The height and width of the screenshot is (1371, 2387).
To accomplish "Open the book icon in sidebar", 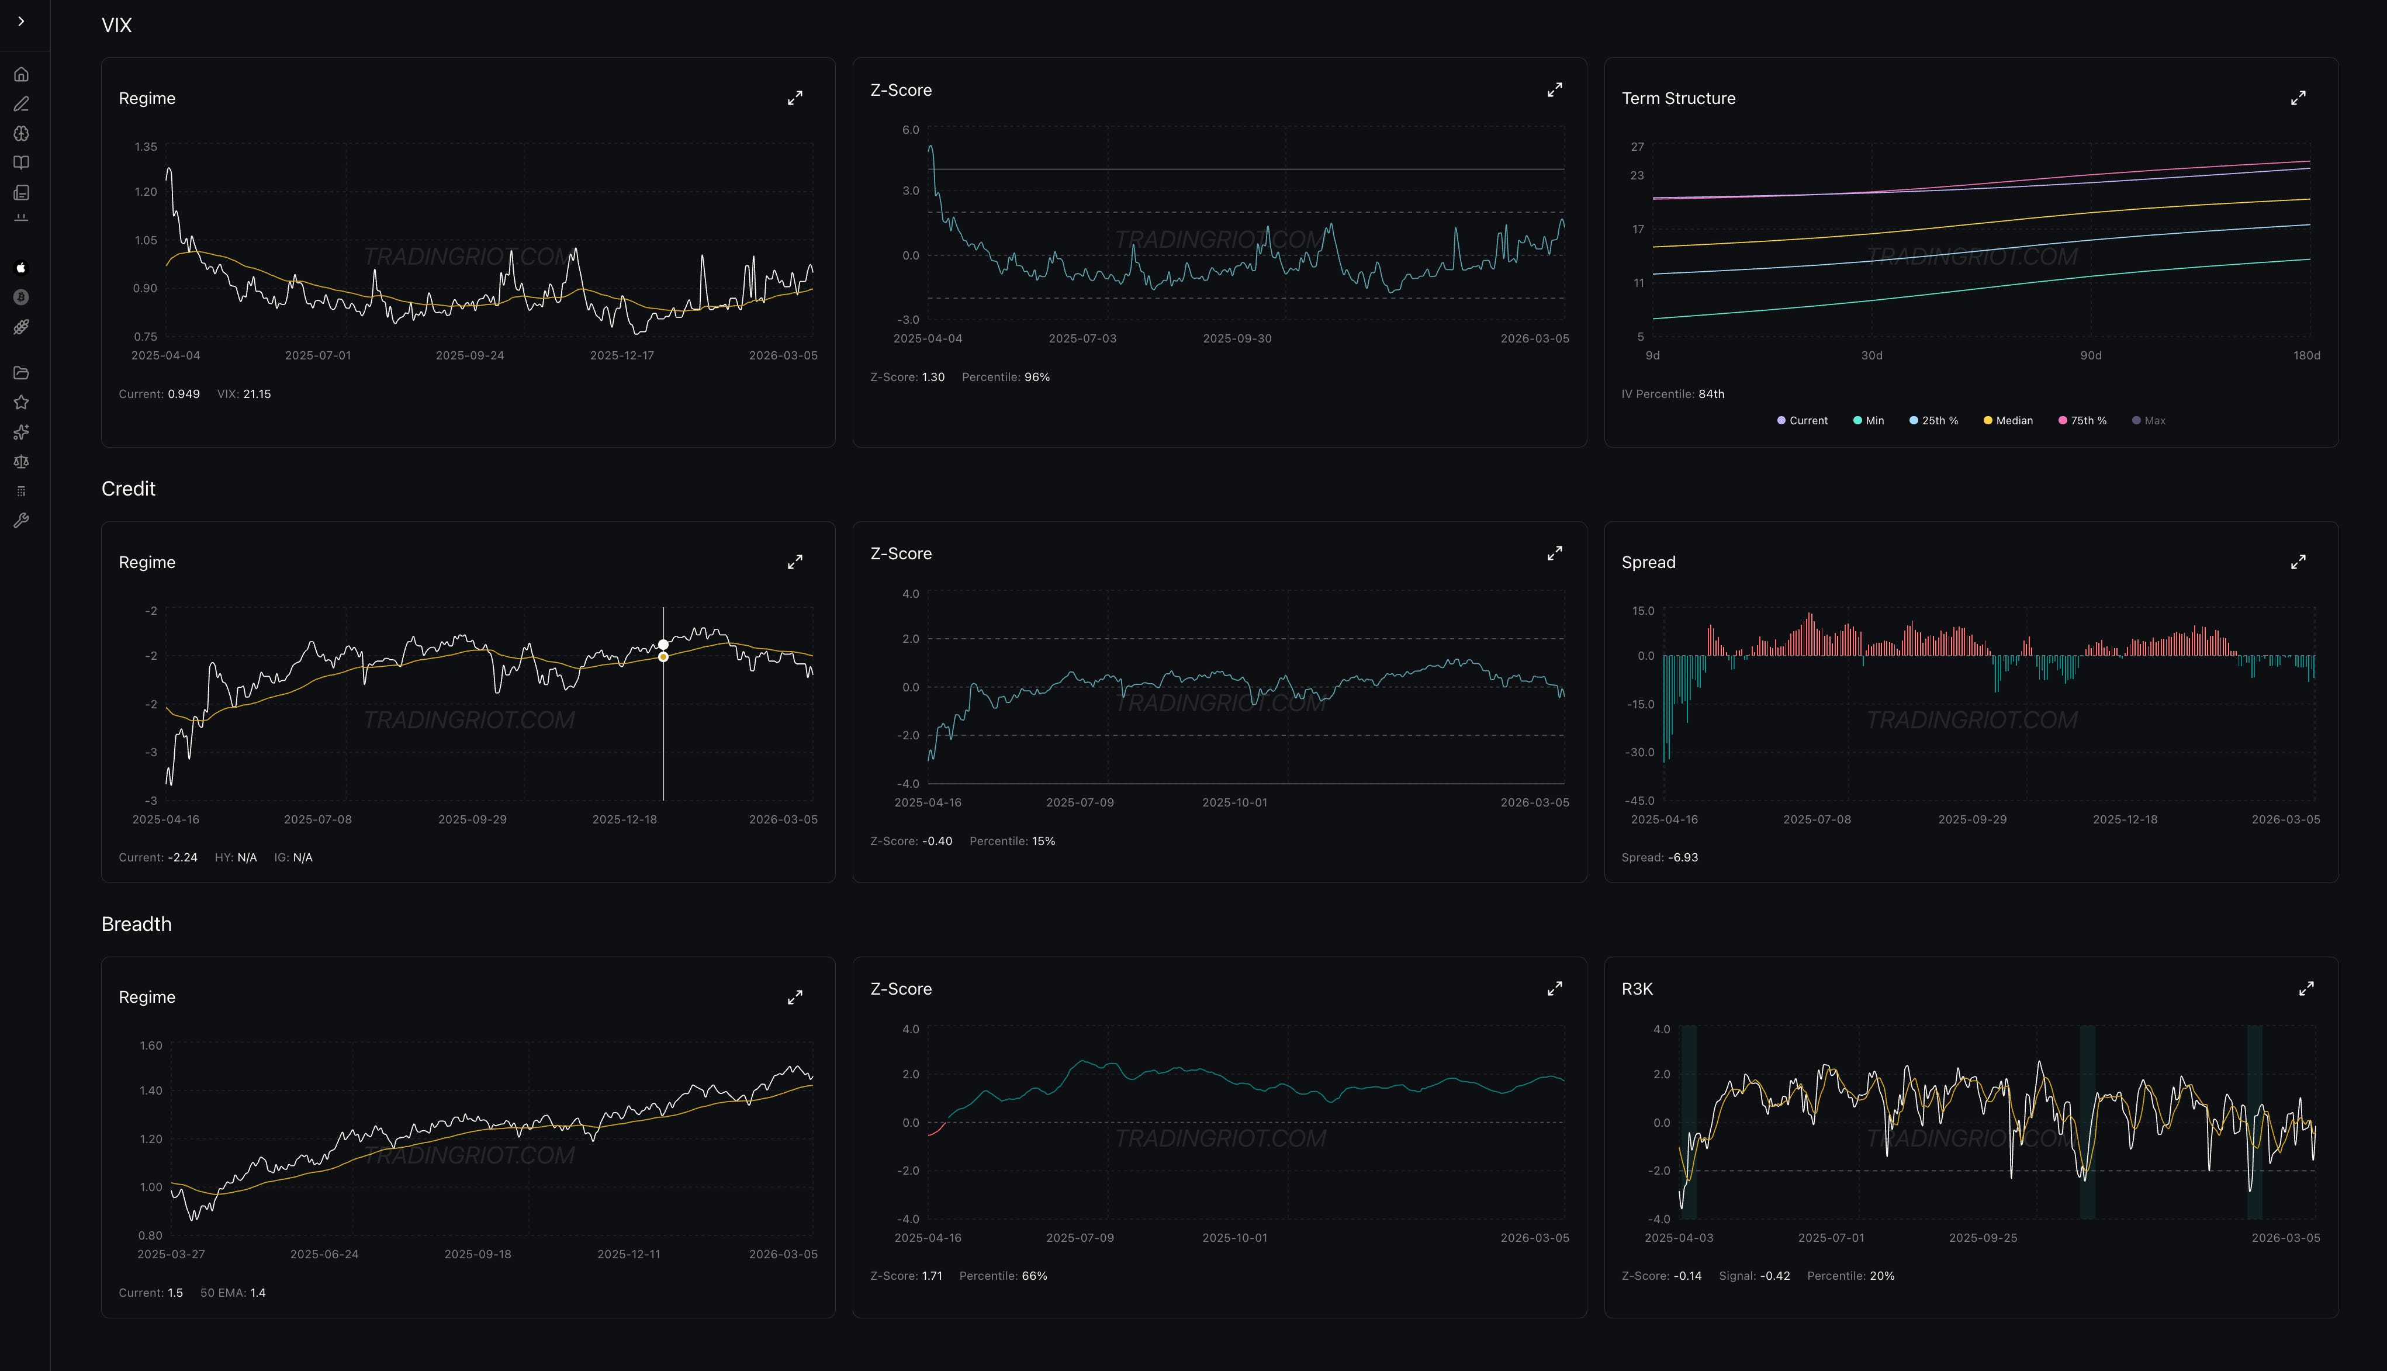I will [x=20, y=163].
